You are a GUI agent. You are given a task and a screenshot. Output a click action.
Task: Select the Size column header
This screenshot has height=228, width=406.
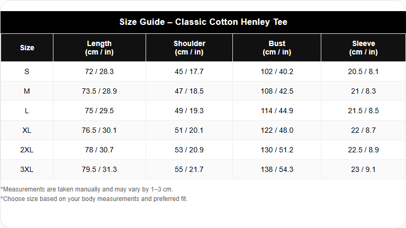[27, 48]
